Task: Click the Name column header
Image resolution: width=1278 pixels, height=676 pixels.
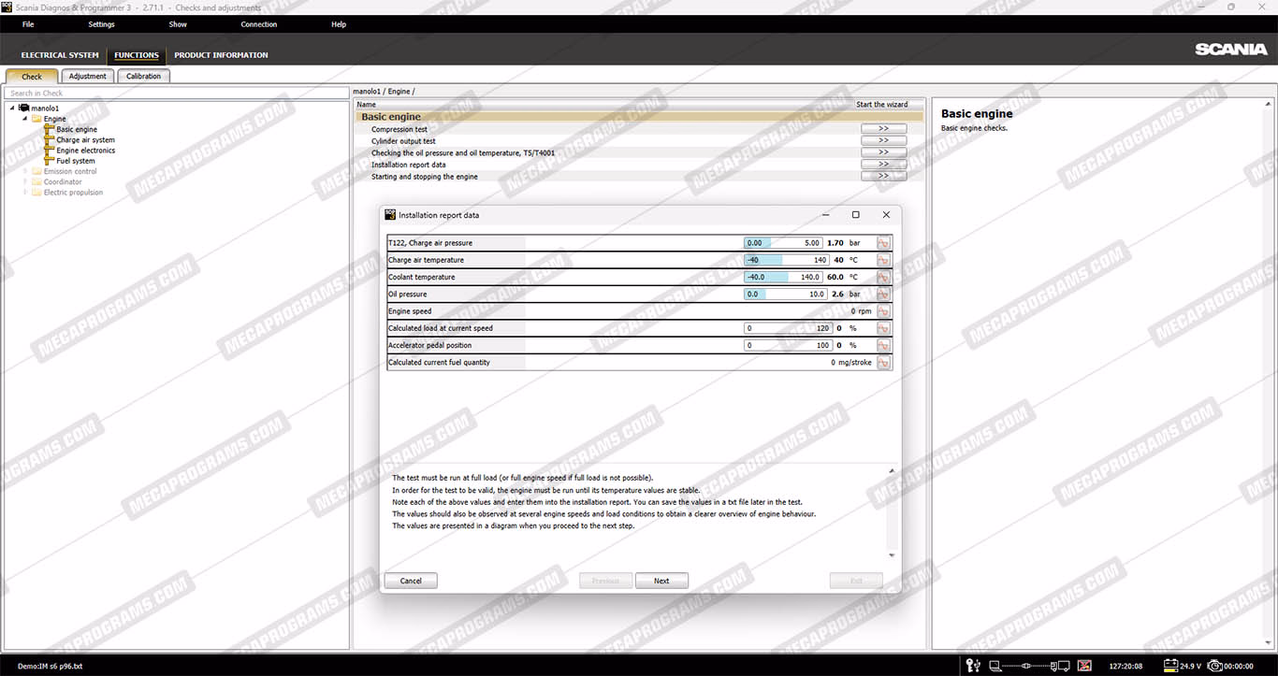Action: [366, 105]
